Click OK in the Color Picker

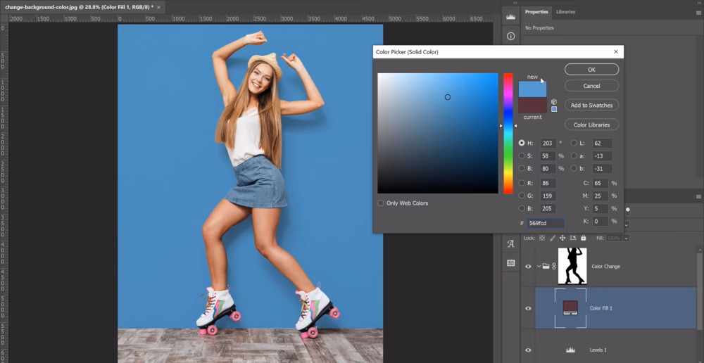point(592,70)
